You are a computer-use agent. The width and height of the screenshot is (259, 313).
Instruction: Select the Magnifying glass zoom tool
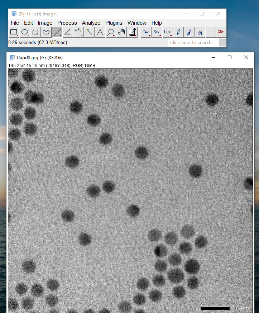pos(111,32)
